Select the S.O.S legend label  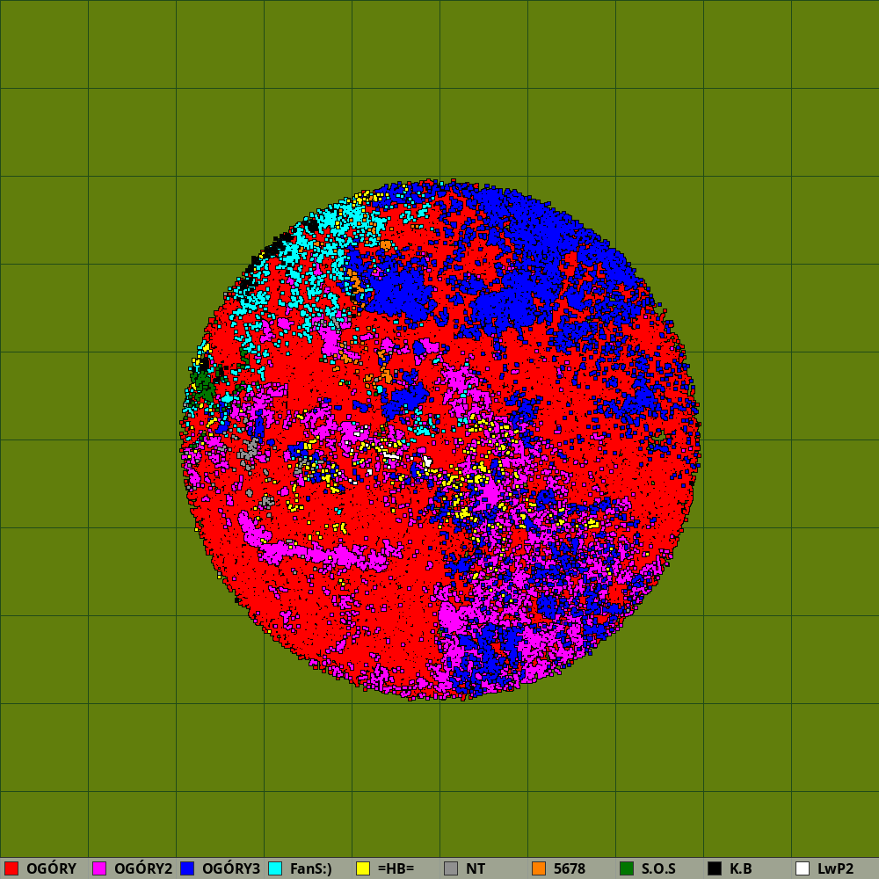[658, 868]
